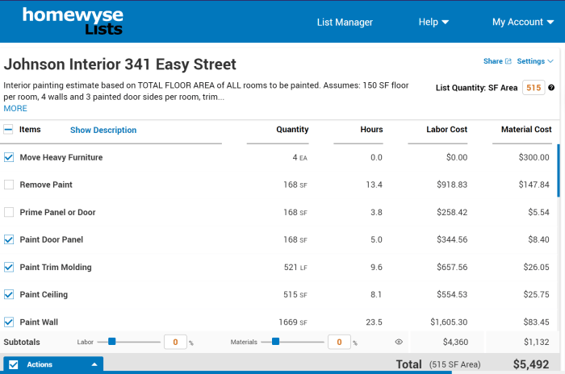Click the homewyse Lists logo
The image size is (565, 374).
tap(73, 21)
